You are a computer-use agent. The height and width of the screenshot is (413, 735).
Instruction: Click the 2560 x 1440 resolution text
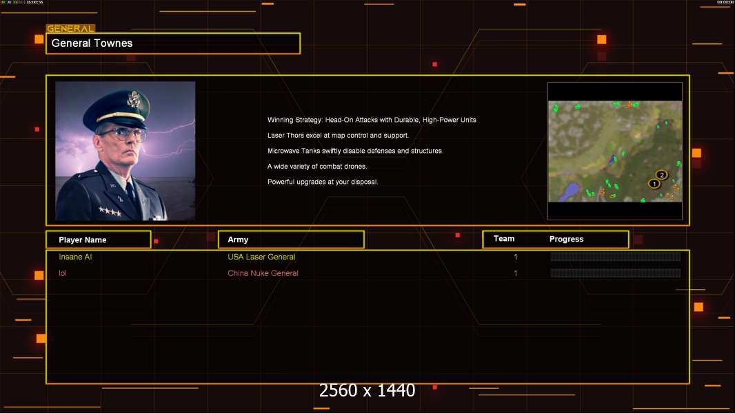point(367,390)
